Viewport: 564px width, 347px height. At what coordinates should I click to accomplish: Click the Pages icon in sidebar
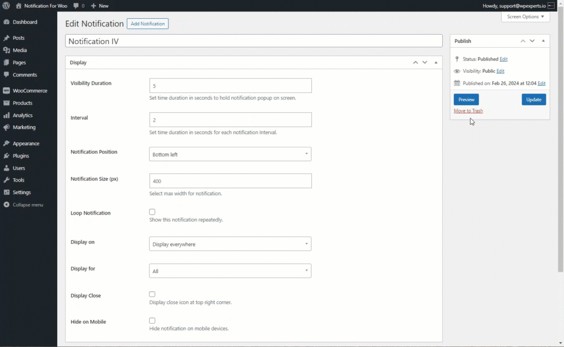tap(7, 63)
